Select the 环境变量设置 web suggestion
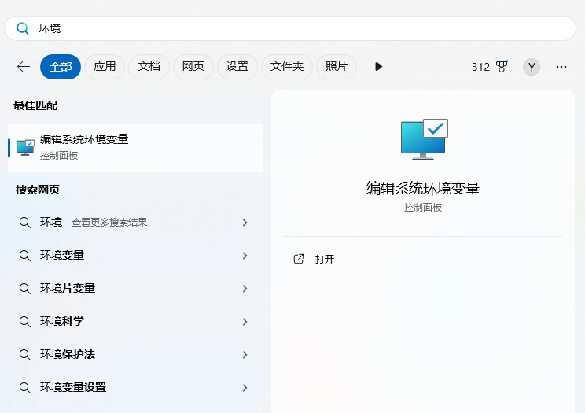The image size is (585, 413). pyautogui.click(x=73, y=388)
